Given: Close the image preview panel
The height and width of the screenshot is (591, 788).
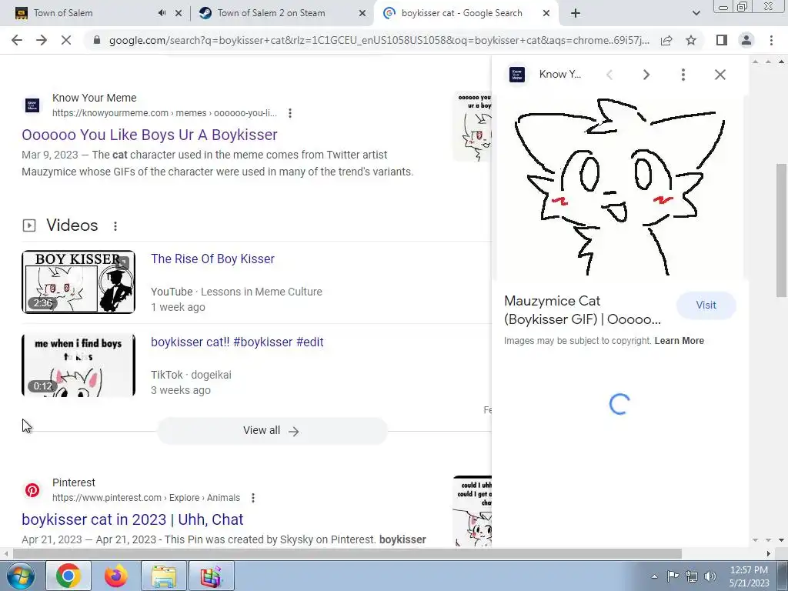Looking at the screenshot, I should (x=720, y=75).
